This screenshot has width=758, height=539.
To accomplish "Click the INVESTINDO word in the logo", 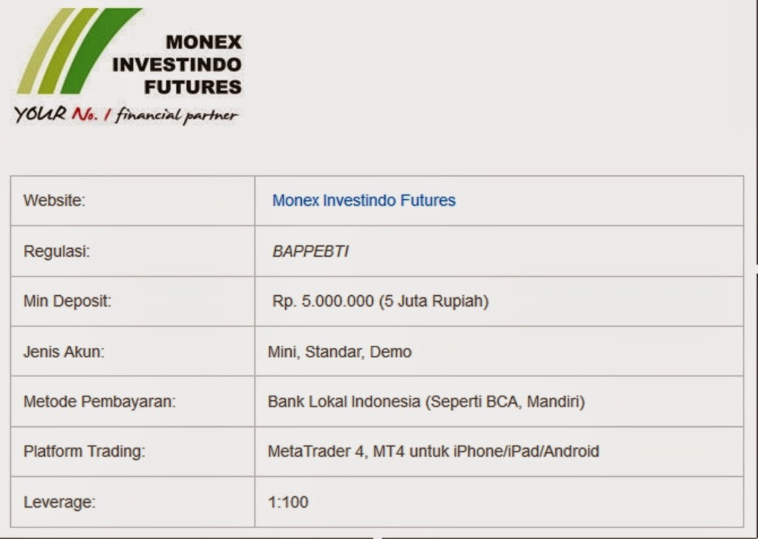I will pos(177,64).
